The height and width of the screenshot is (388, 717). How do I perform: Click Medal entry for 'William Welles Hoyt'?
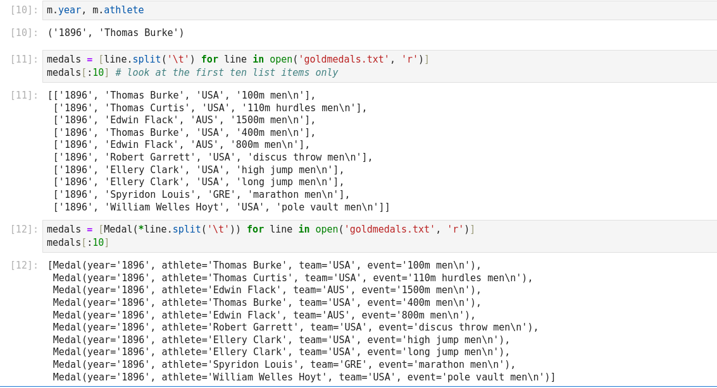tap(304, 377)
